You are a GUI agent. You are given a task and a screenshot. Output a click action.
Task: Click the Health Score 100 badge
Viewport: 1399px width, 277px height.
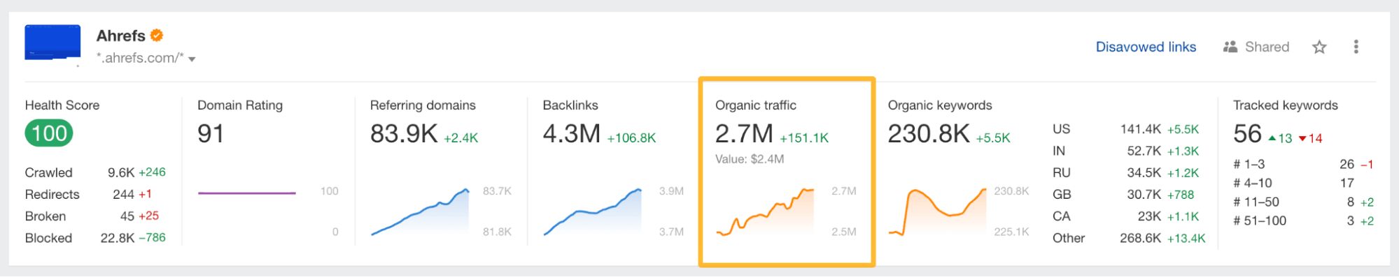[x=49, y=133]
